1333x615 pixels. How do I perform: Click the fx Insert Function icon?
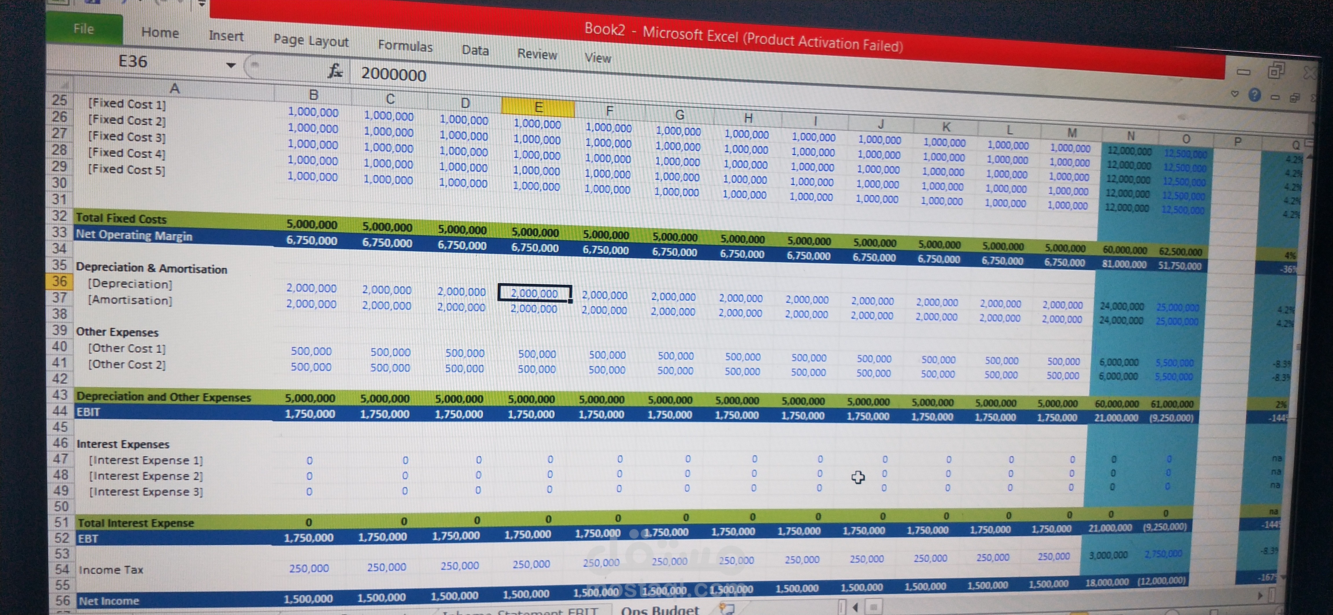(335, 71)
